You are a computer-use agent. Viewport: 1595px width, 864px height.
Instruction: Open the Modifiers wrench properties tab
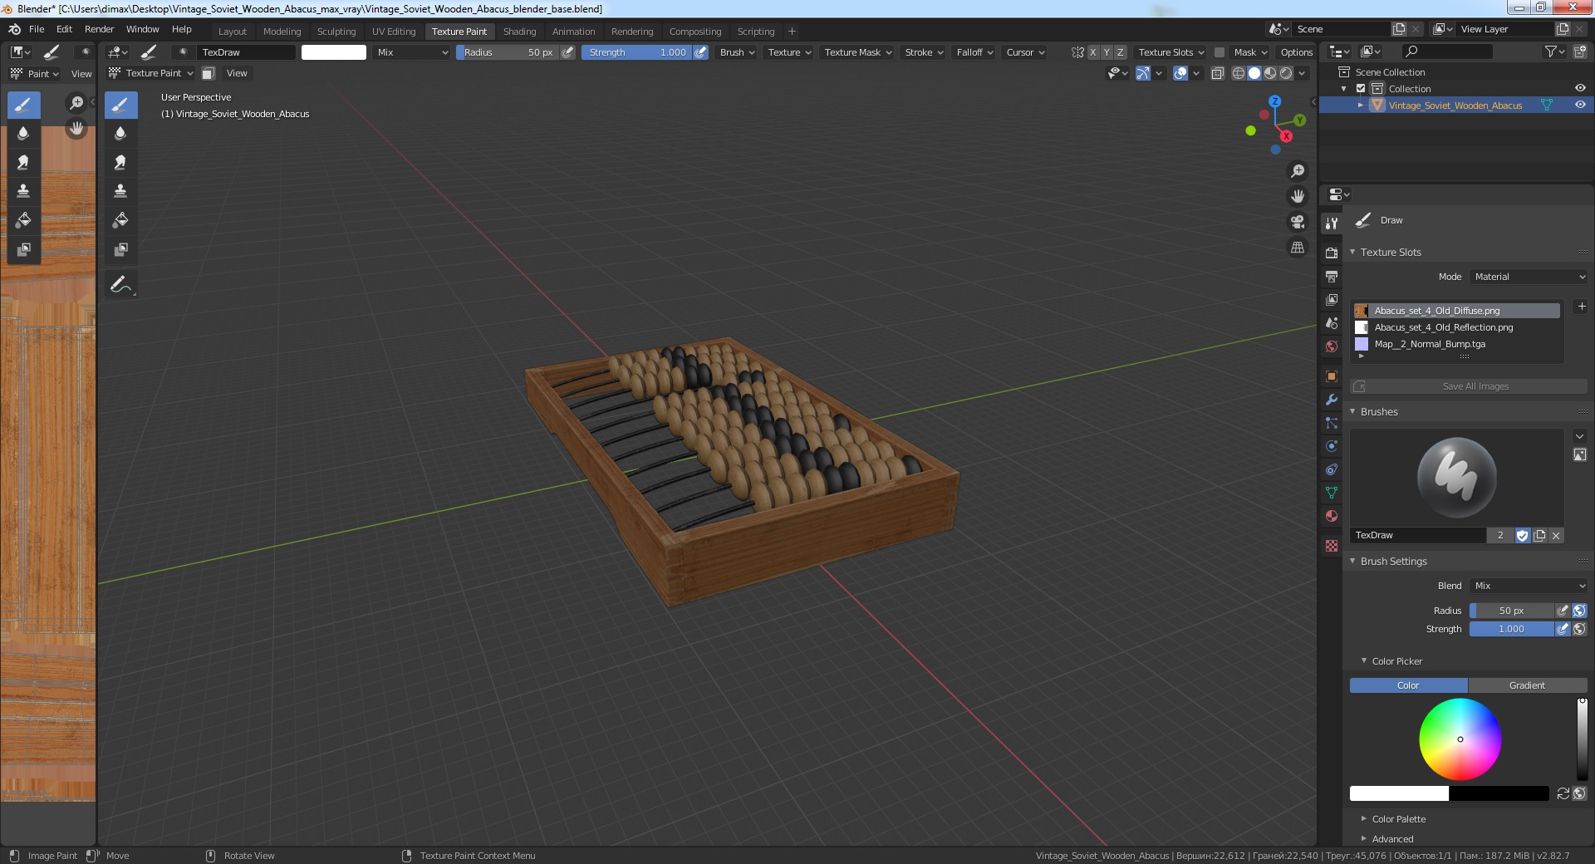pyautogui.click(x=1332, y=400)
